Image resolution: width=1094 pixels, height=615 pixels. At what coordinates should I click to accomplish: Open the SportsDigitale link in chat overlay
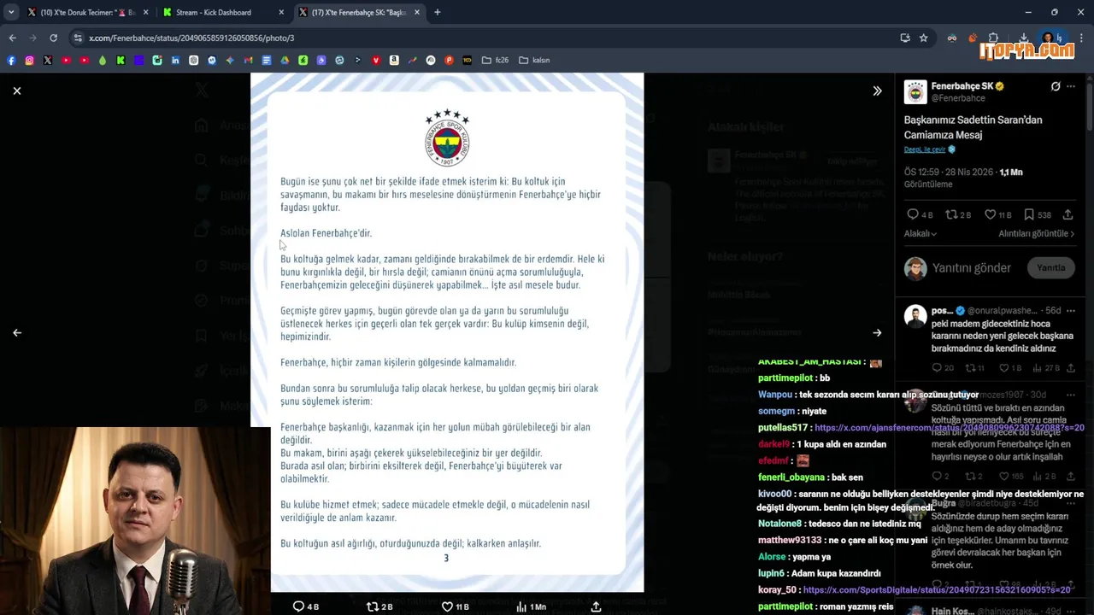[x=937, y=590]
